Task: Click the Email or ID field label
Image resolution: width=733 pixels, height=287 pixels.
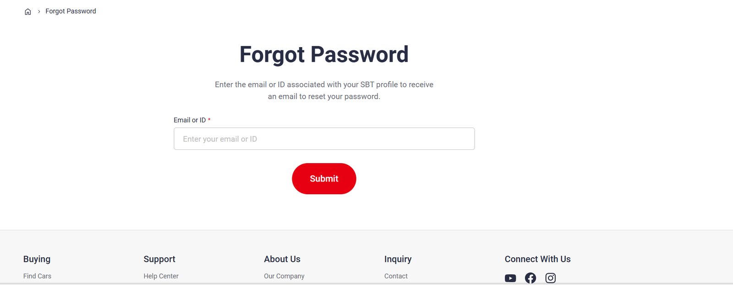Action: [190, 120]
